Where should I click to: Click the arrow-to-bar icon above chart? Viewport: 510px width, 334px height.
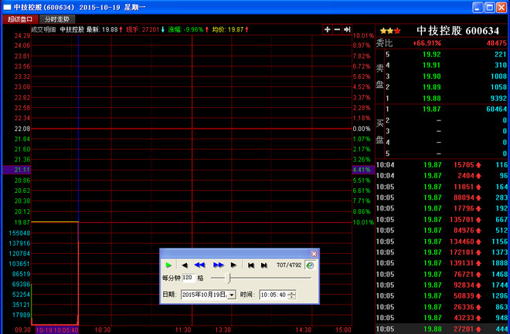click(x=348, y=29)
